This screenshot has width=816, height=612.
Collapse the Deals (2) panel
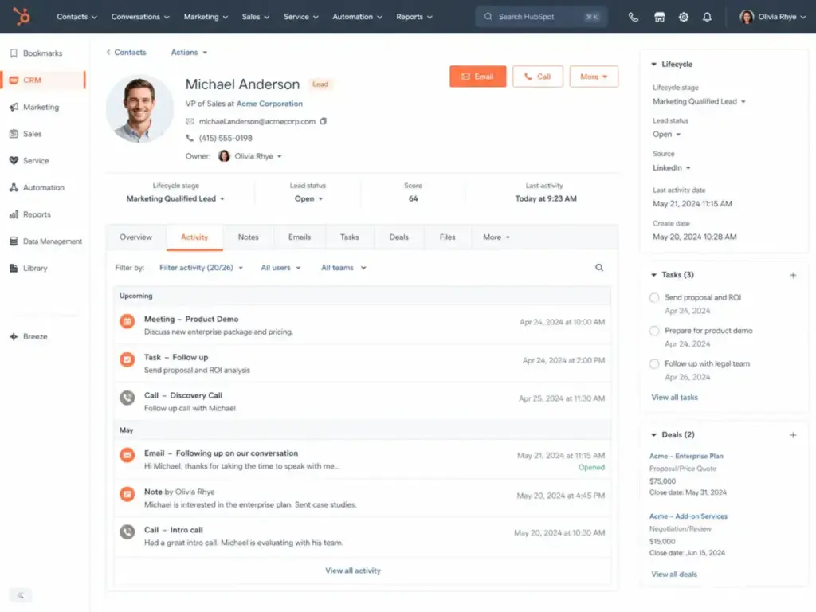(653, 435)
